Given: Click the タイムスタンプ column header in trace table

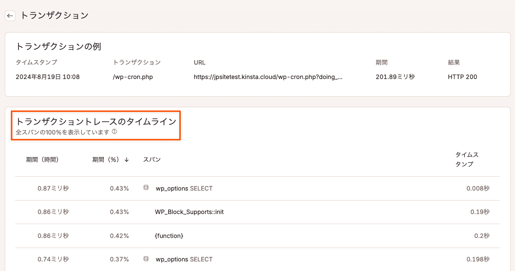Looking at the screenshot, I should (467, 159).
